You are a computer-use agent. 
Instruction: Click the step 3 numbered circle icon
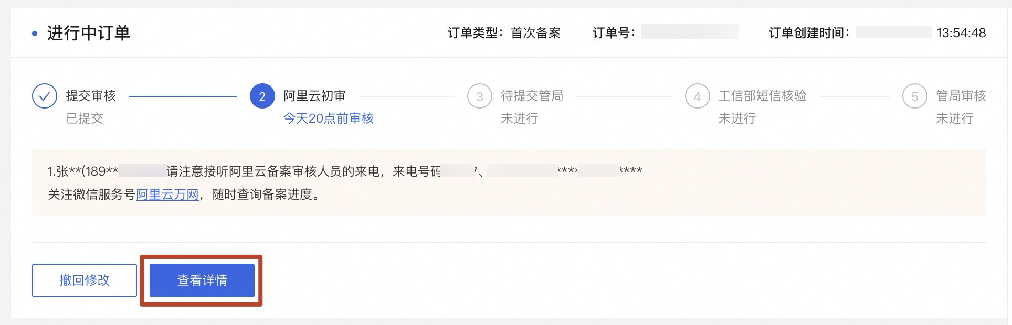pyautogui.click(x=479, y=96)
